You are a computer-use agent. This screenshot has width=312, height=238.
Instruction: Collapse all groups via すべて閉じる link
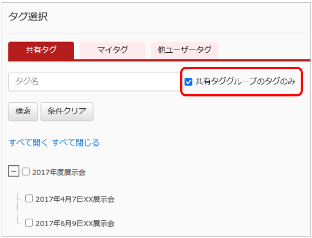pos(76,143)
